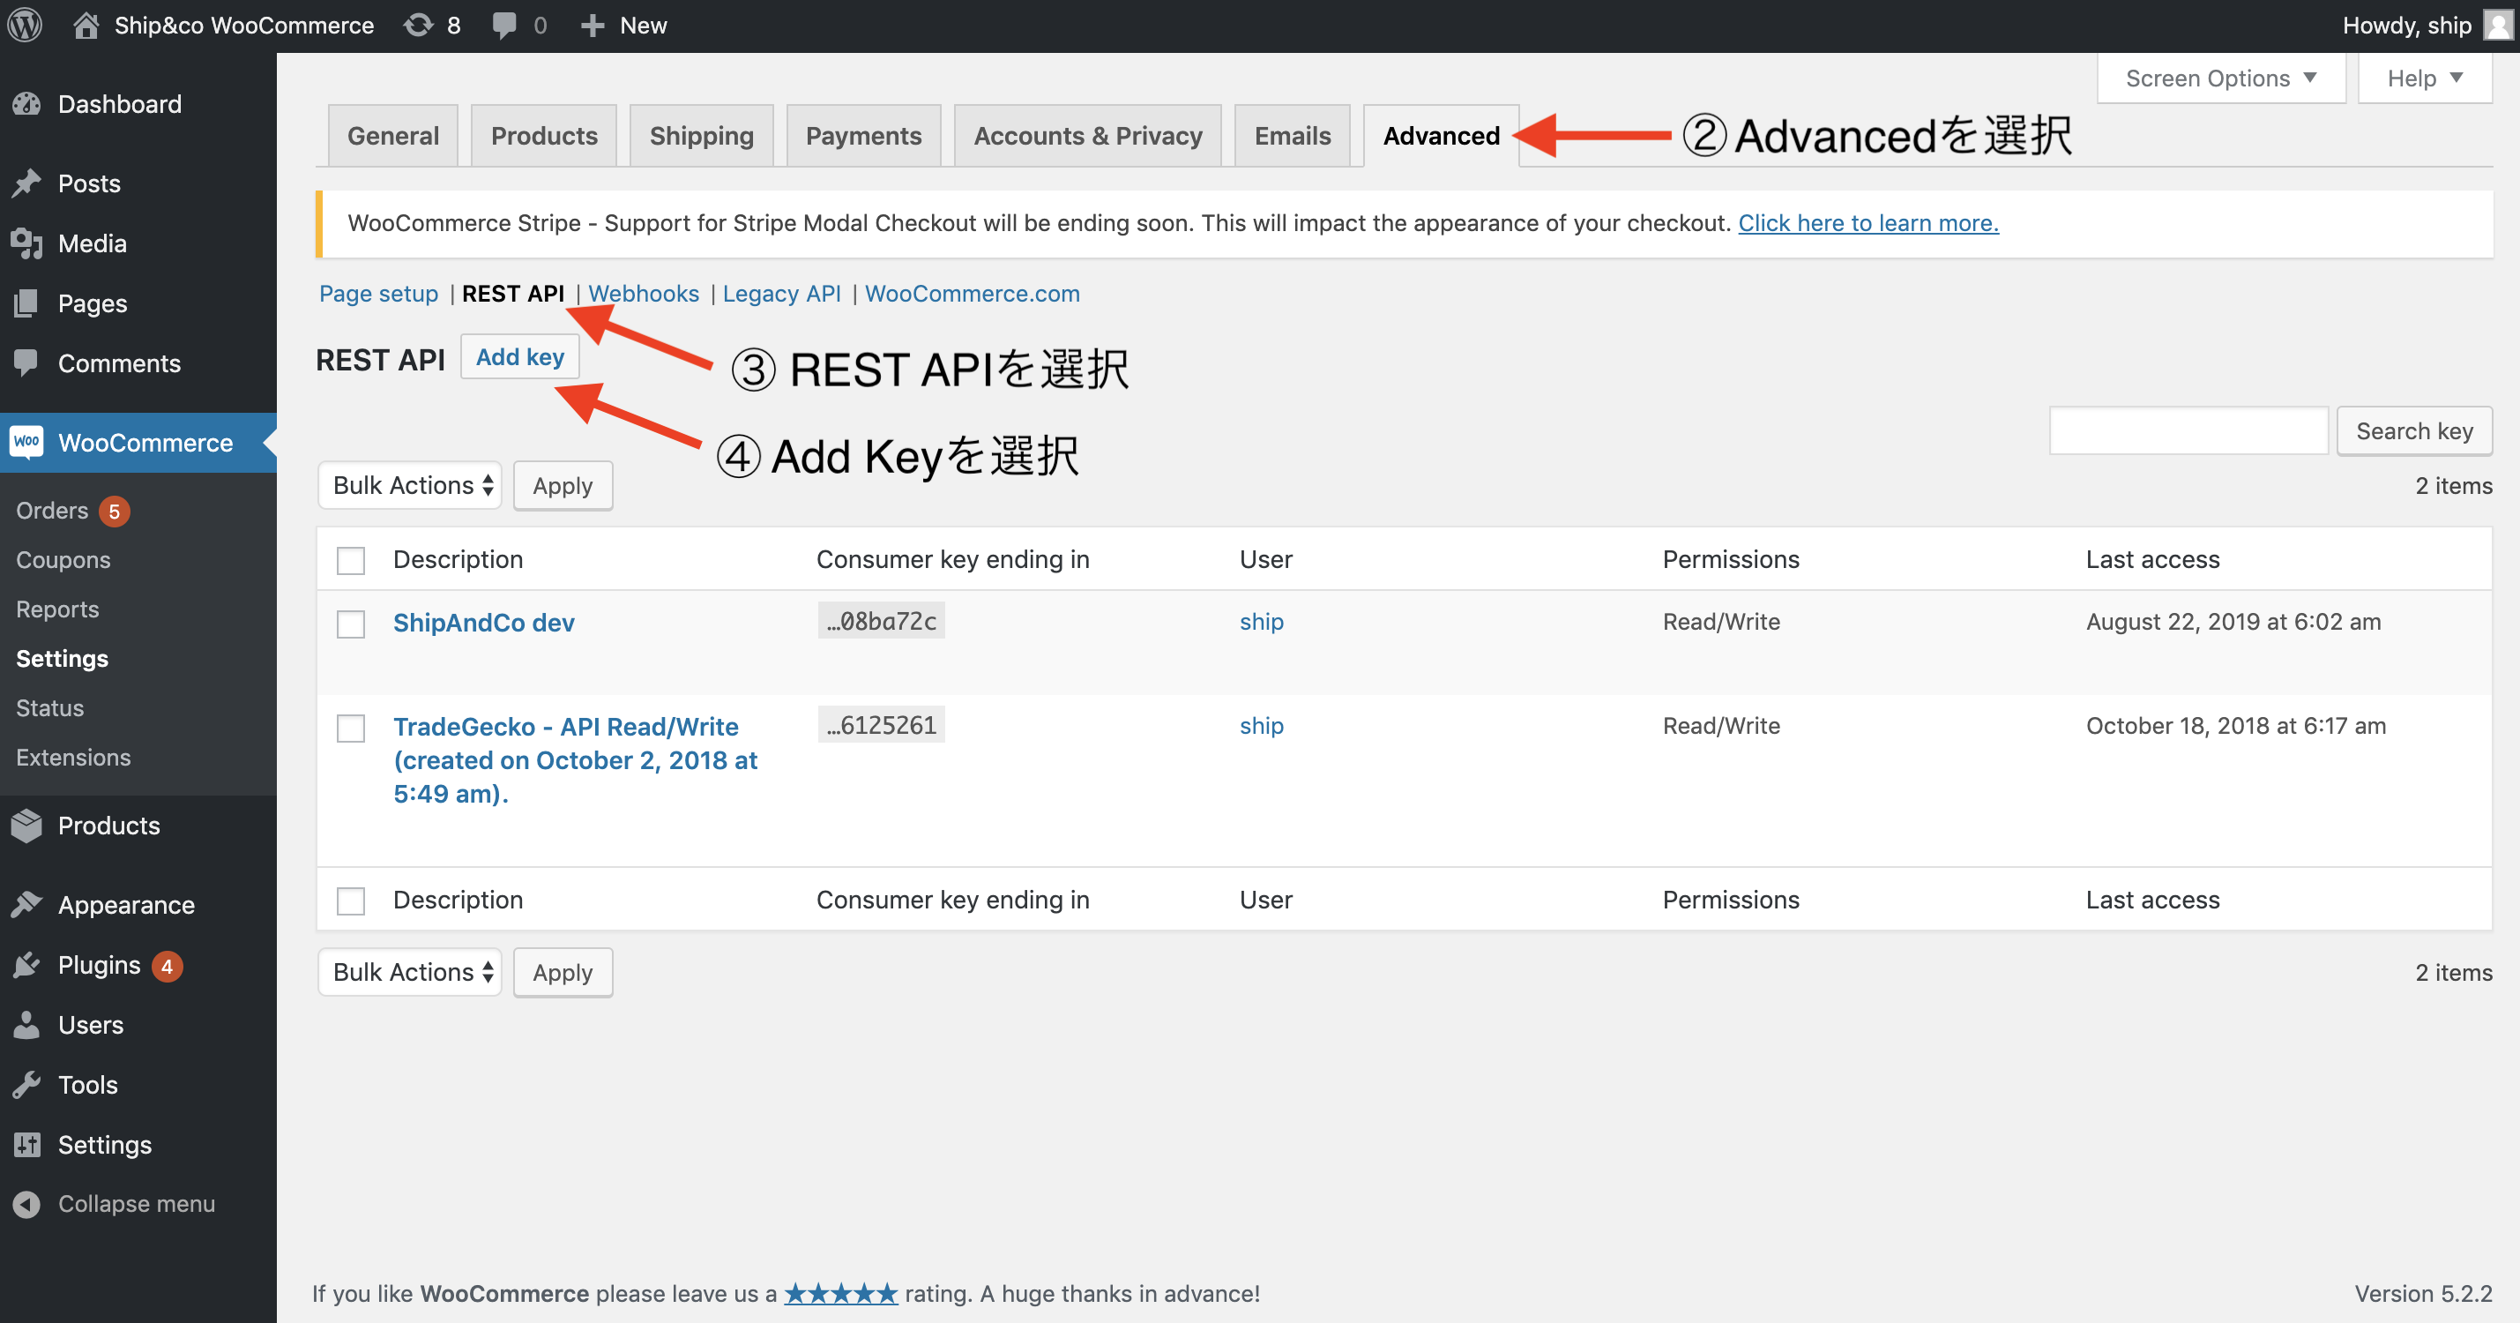Click the Comments bubble icon in sidebar
Image resolution: width=2520 pixels, height=1323 pixels.
[27, 363]
